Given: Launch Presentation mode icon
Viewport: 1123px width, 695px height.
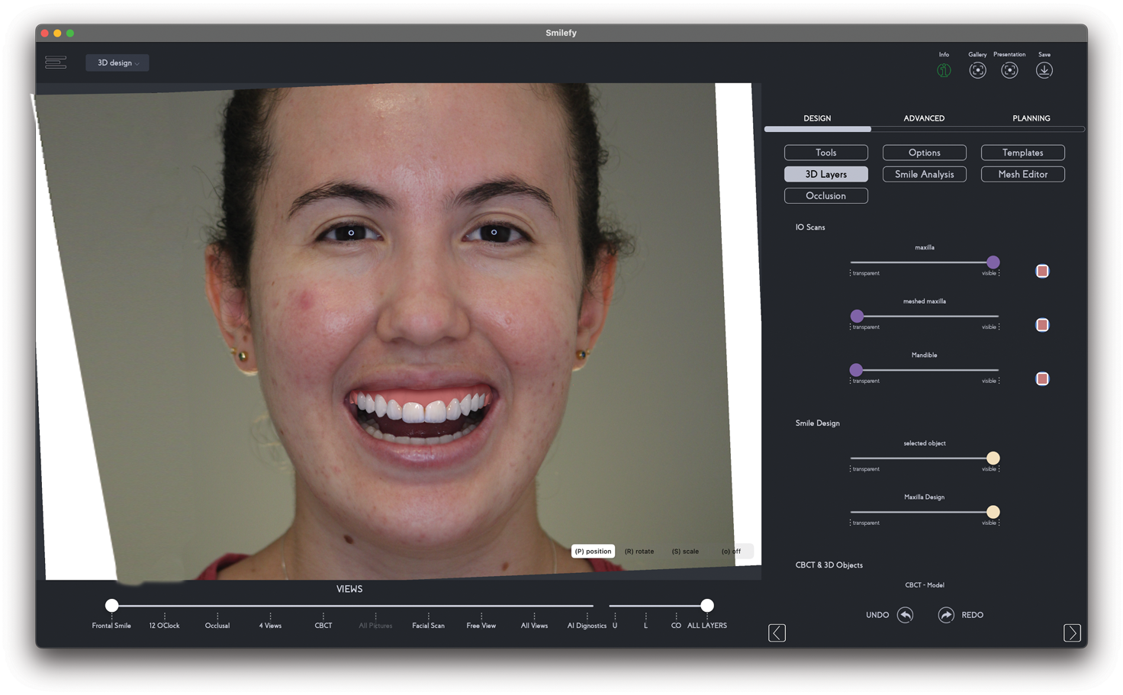Looking at the screenshot, I should coord(1009,70).
